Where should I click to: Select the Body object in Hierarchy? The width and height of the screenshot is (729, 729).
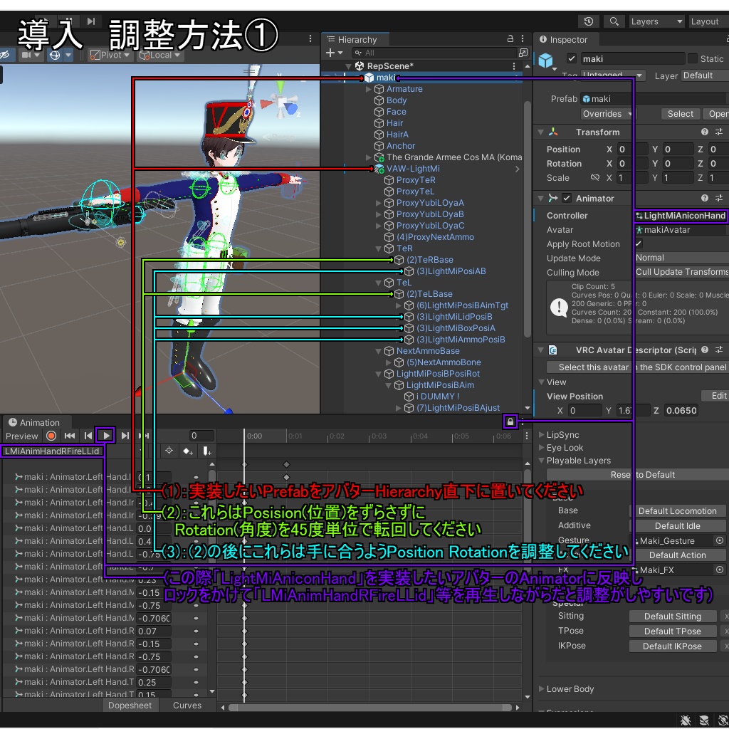396,100
